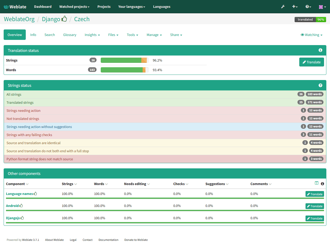Image resolution: width=330 pixels, height=245 pixels.
Task: Click Translate button for Android
Action: coord(315,206)
